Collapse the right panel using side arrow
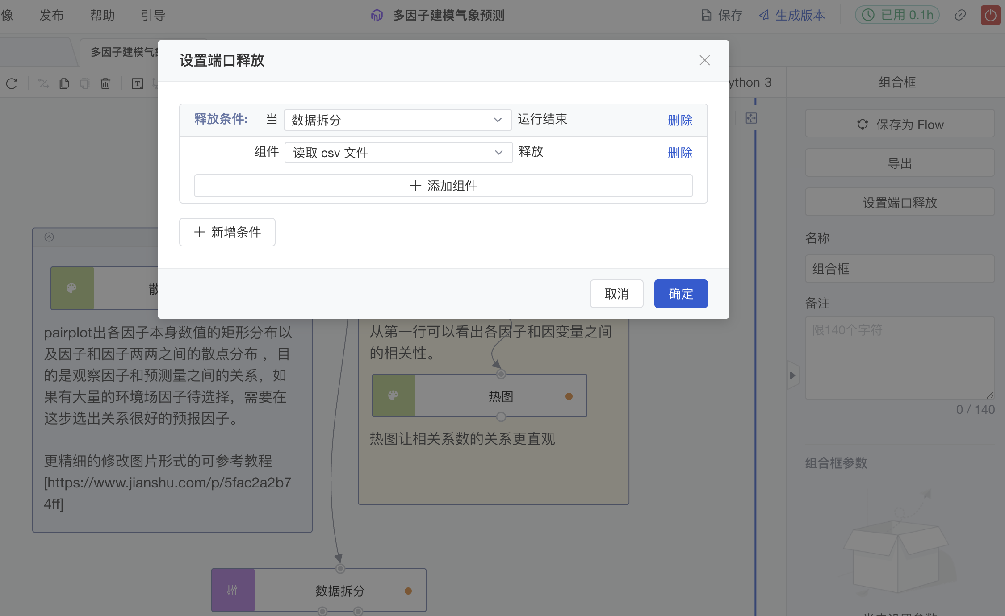1005x616 pixels. coord(792,375)
